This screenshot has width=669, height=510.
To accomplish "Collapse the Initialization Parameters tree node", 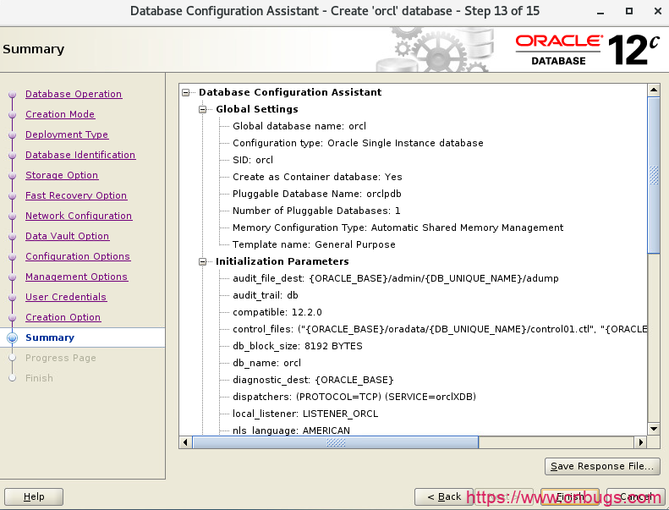I will (x=203, y=261).
